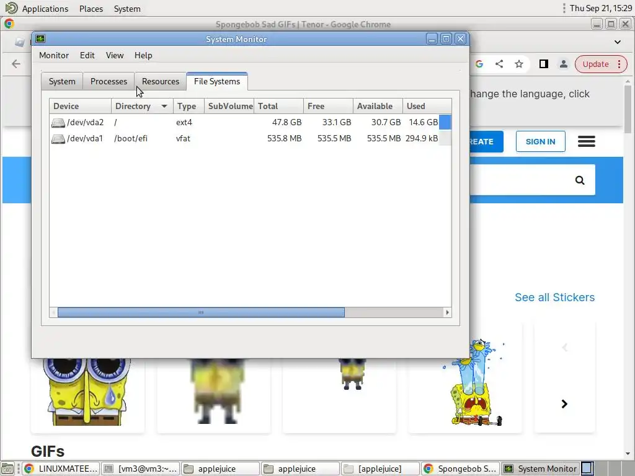
Task: Click the /dev/vda2 usage bar
Action: pyautogui.click(x=445, y=122)
